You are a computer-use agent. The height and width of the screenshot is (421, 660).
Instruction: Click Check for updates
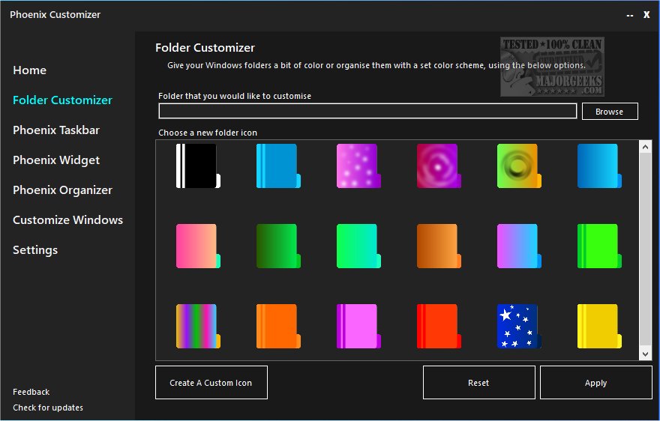click(48, 408)
